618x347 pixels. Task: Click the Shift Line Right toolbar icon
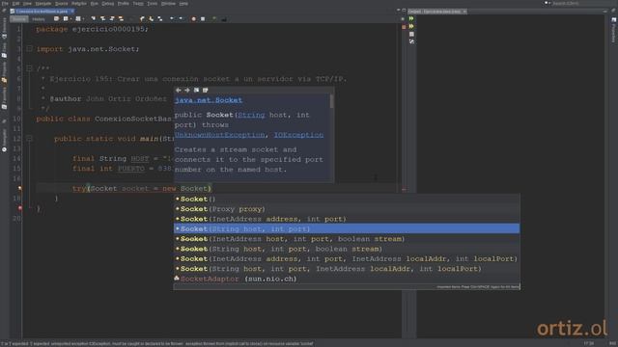pos(181,19)
